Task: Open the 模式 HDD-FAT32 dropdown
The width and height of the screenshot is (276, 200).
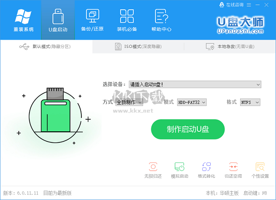Action: click(192, 102)
